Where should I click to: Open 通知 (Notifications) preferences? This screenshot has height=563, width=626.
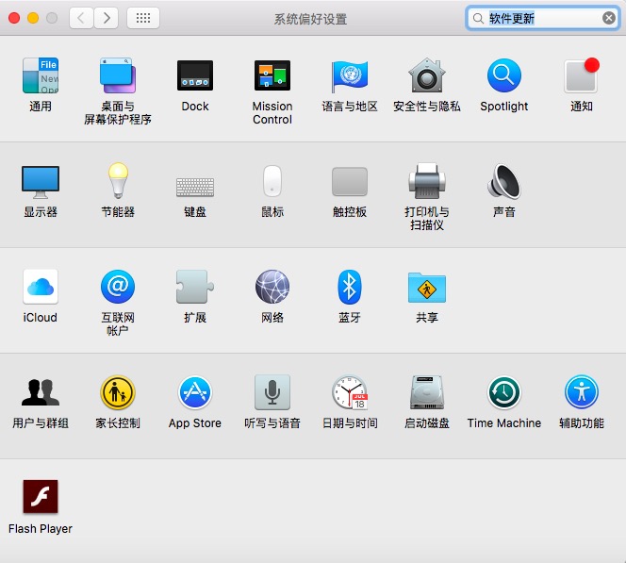[x=581, y=76]
